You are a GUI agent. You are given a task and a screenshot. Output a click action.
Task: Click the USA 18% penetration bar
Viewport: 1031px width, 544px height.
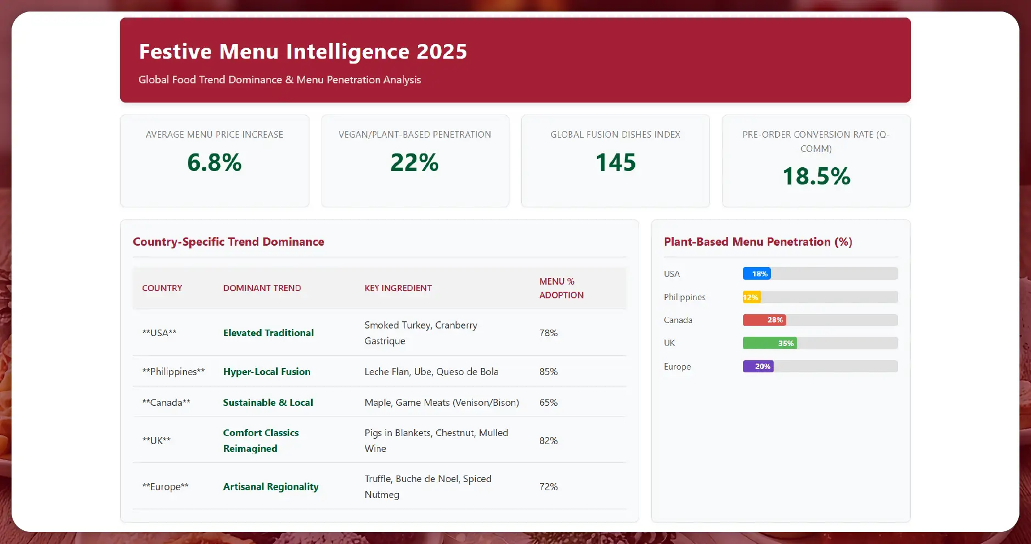(757, 273)
